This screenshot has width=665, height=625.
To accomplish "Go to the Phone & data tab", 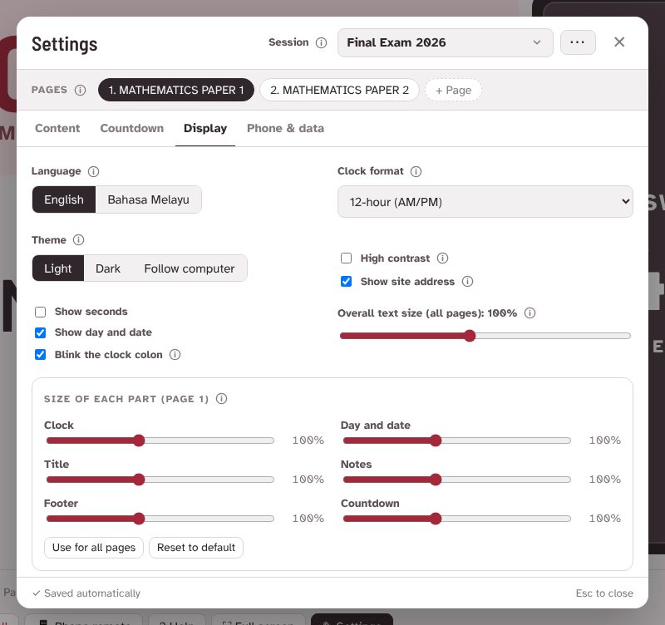I will [x=285, y=129].
